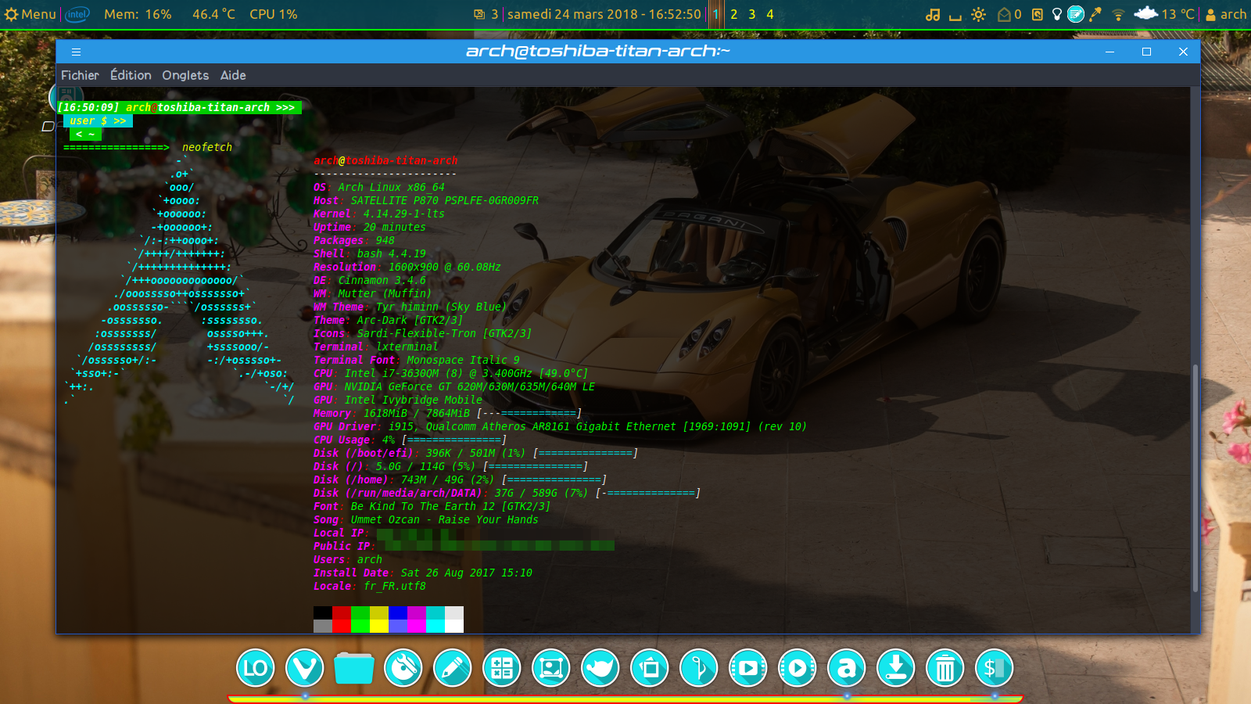Switch to workspace 1
Image resolution: width=1251 pixels, height=704 pixels.
[715, 14]
